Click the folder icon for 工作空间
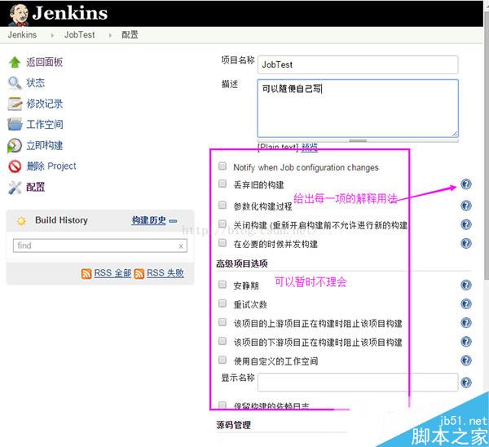Image resolution: width=489 pixels, height=447 pixels. point(15,124)
